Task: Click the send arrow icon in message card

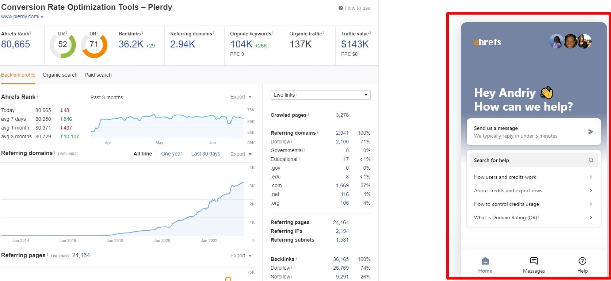Action: click(x=591, y=132)
